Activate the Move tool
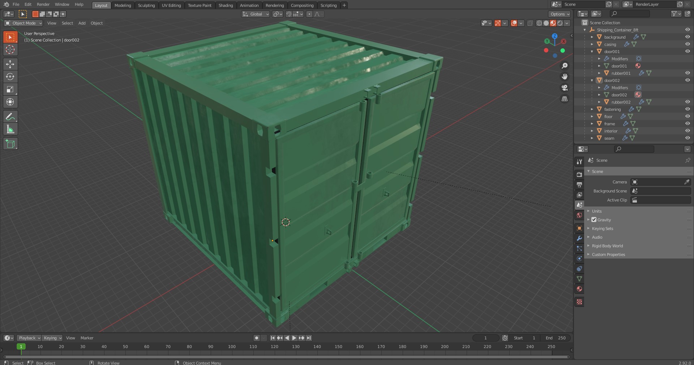Viewport: 694px width, 365px height. 10,64
